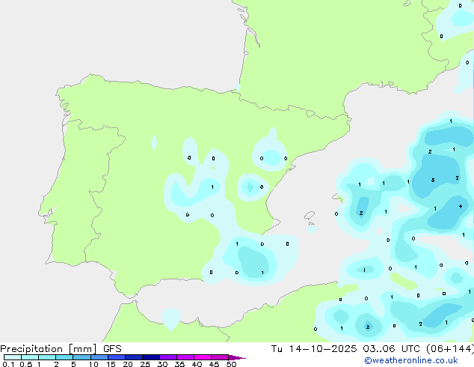Click the 'Tu 14-10-2025 03..06 UTC' timestamp text
474x367 pixels.
point(345,349)
